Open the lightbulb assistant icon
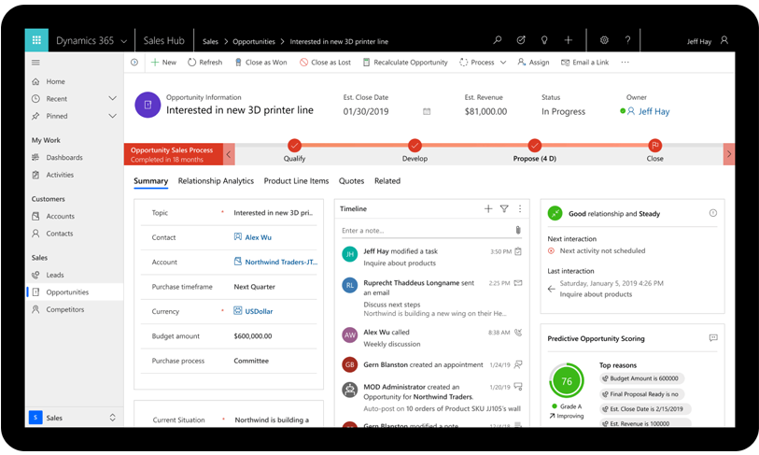The width and height of the screenshot is (759, 455). pyautogui.click(x=544, y=40)
